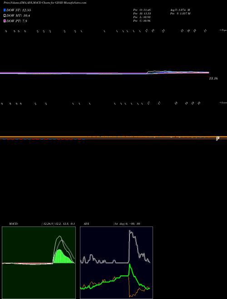Viewport: 227px width, 299px height.
Task: Click the 13.16 price label
Action: (x=213, y=78)
